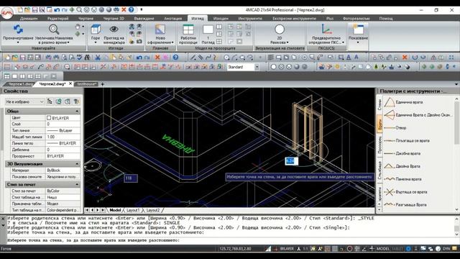460x259 pixels.
Task: Click the 4MCAD application logo button
Action: [7, 13]
